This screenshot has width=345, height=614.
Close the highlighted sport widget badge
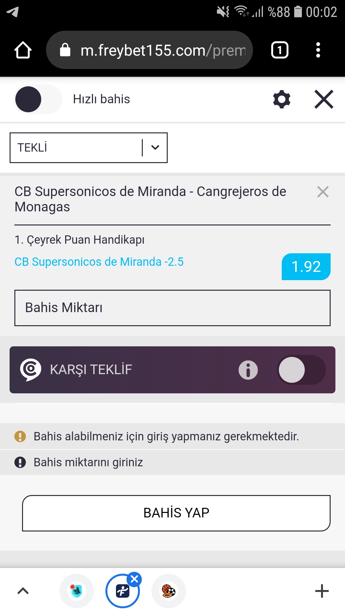(134, 579)
